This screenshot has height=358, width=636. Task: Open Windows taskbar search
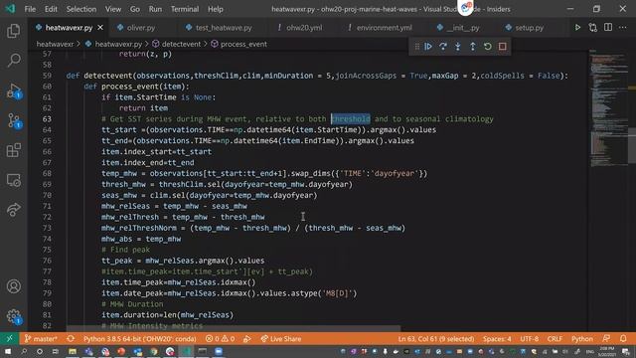(x=24, y=351)
